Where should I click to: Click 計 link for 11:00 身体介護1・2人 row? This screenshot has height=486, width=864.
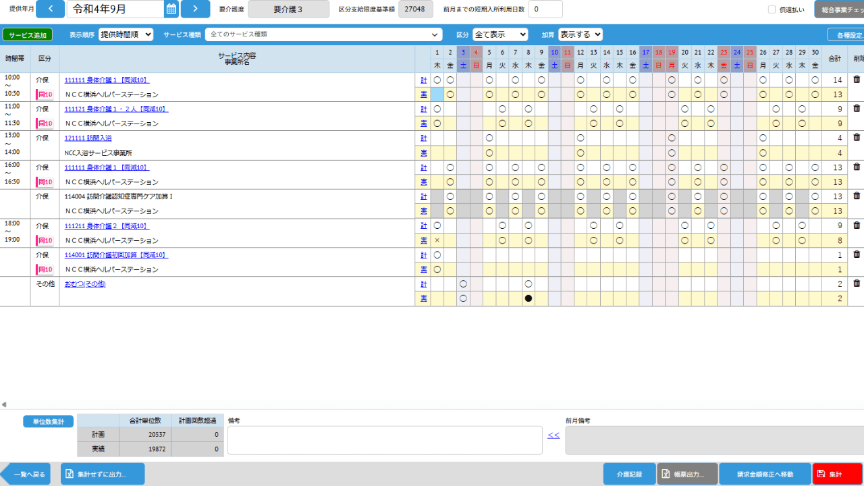pos(423,109)
